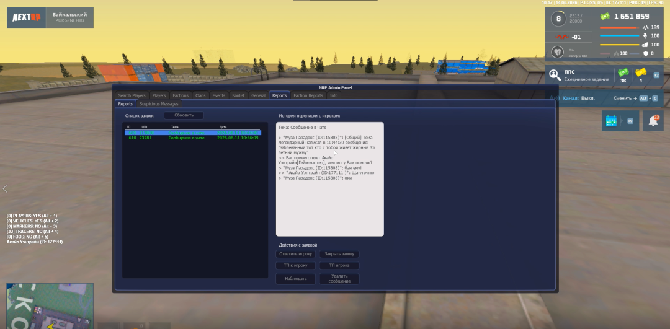Viewport: 670px width, 329px height.
Task: Click the heartbeat health icon beside 139
Action: coord(645,27)
